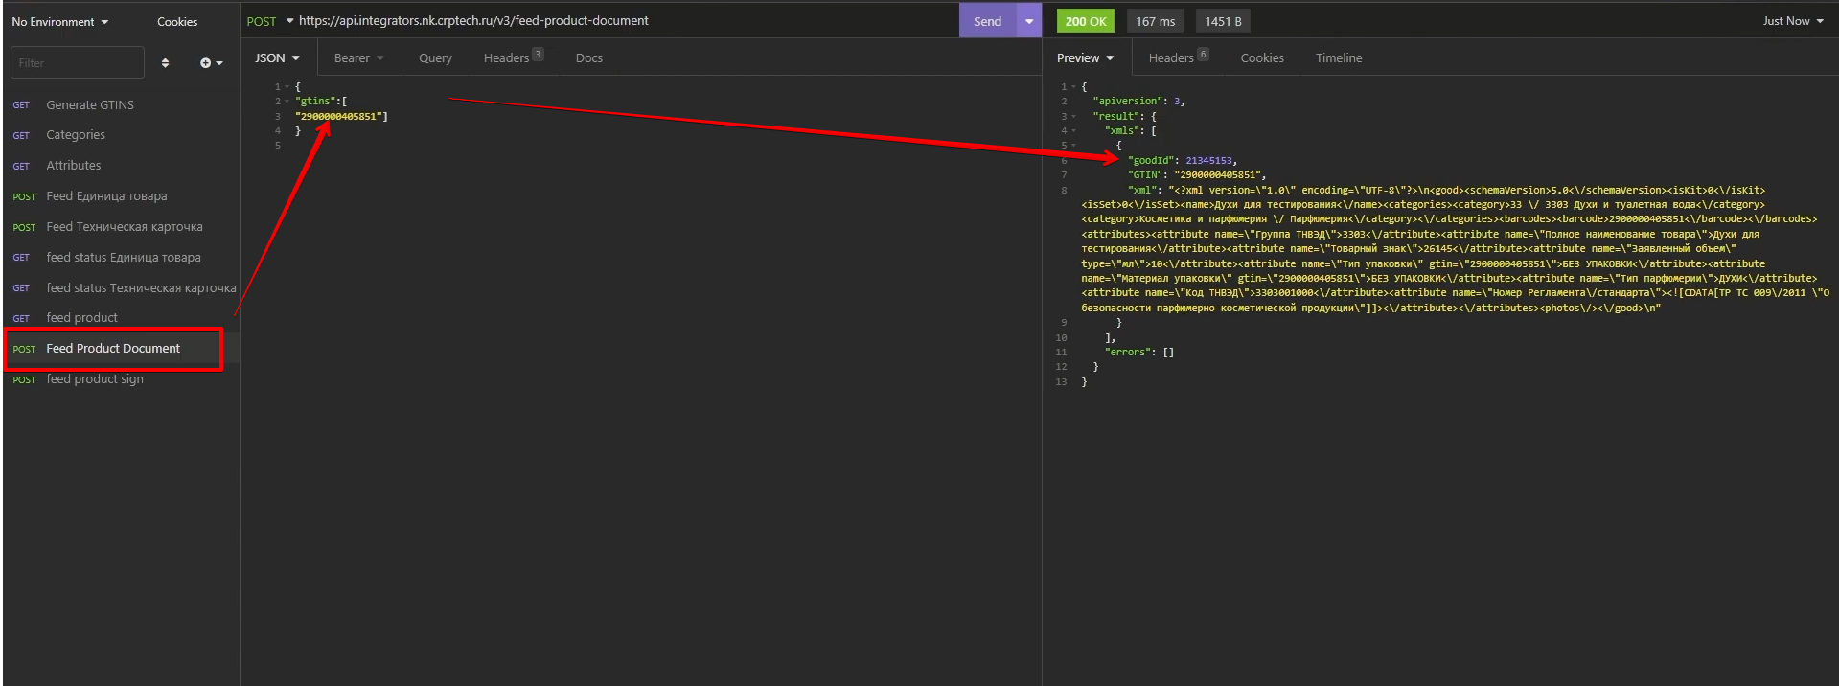Focus the sidebar Filter input field
The height and width of the screenshot is (686, 1839).
(x=78, y=62)
